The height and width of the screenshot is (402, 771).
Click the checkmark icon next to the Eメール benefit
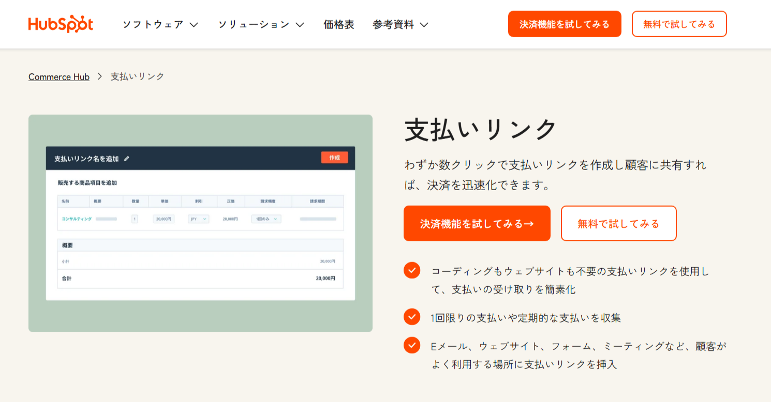point(411,345)
